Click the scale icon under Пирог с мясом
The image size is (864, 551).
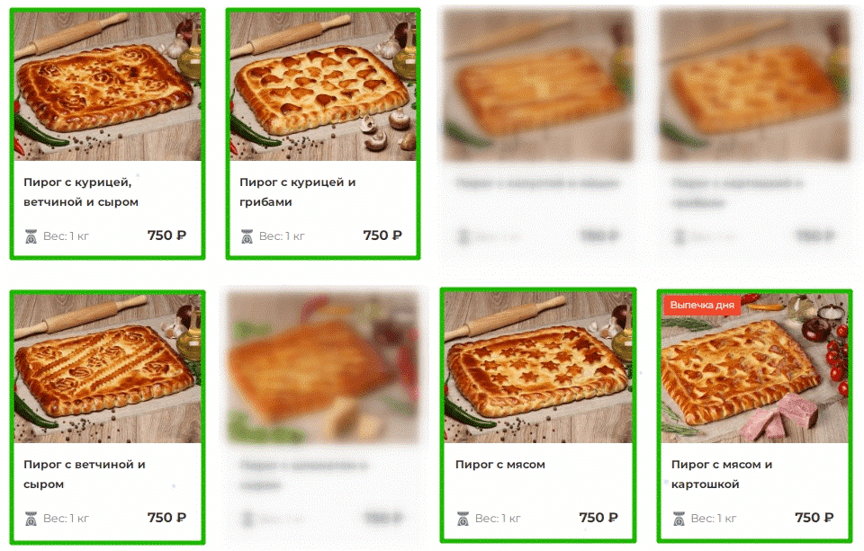click(463, 519)
